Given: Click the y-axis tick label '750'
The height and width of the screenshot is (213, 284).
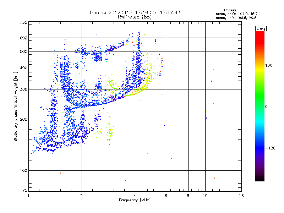Looking at the screenshot, I should (x=23, y=22).
